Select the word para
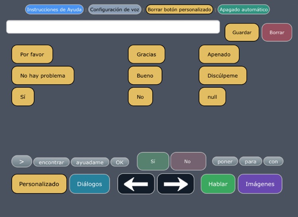The width and height of the screenshot is (298, 217). coord(250,161)
